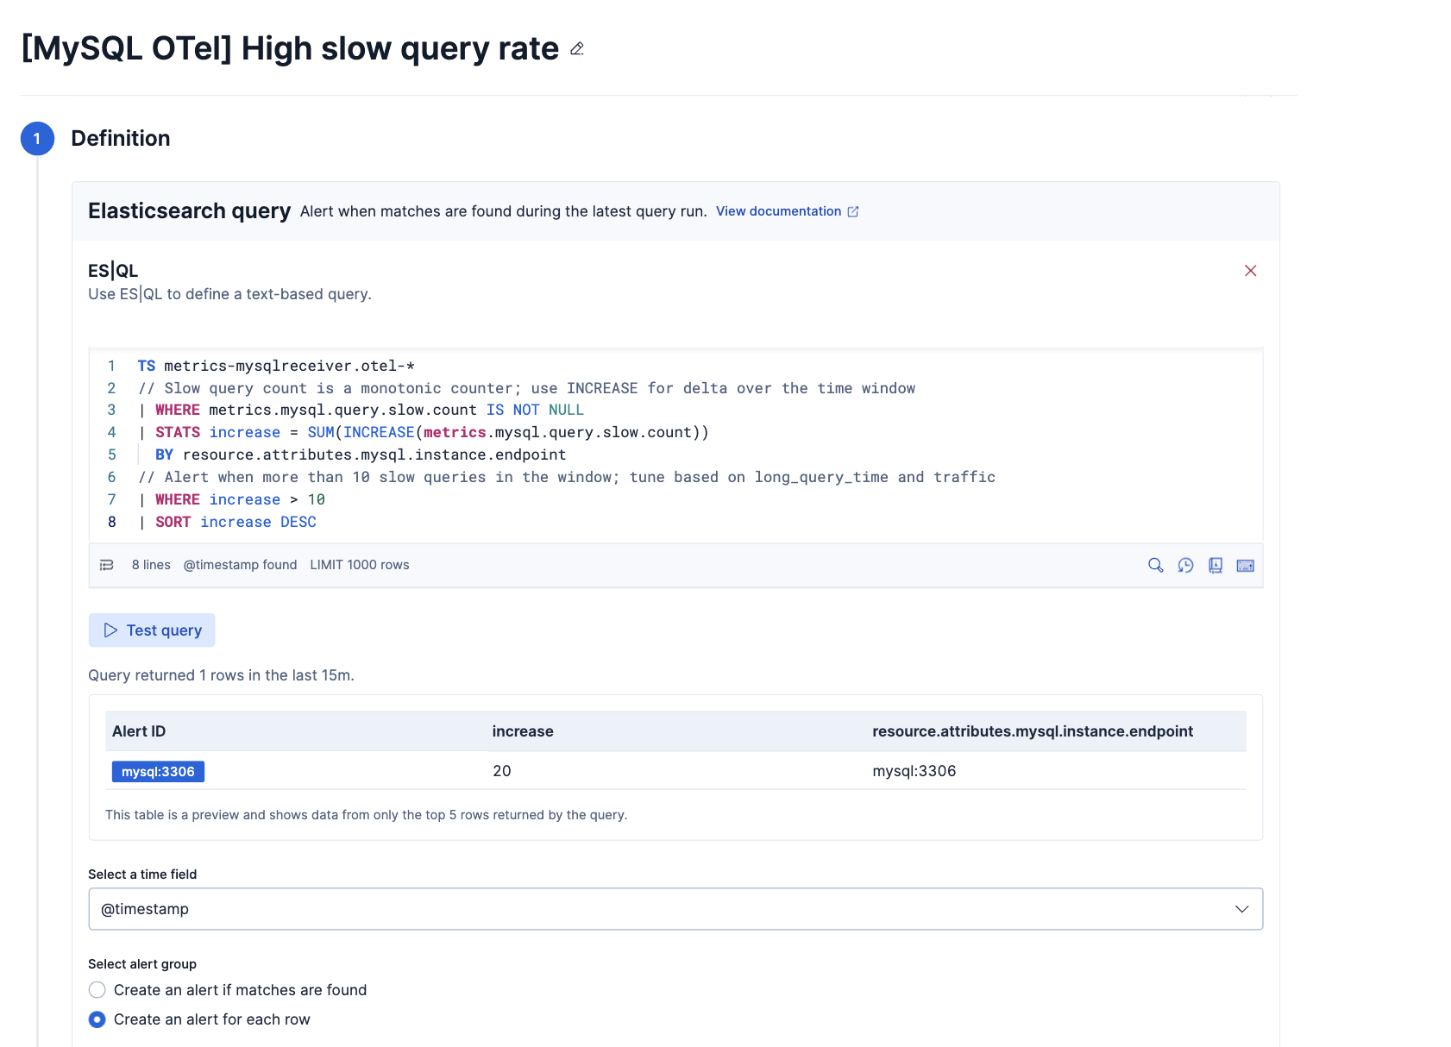Open the ES|QL reference book icon
This screenshot has height=1047, width=1451.
(1215, 566)
